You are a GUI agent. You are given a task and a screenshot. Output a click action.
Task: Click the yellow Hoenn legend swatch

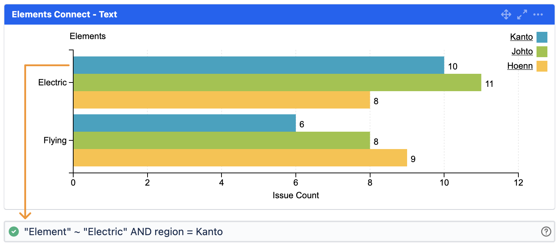(542, 66)
